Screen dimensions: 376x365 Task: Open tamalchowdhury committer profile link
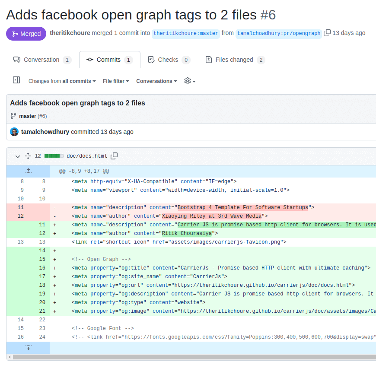tap(45, 132)
